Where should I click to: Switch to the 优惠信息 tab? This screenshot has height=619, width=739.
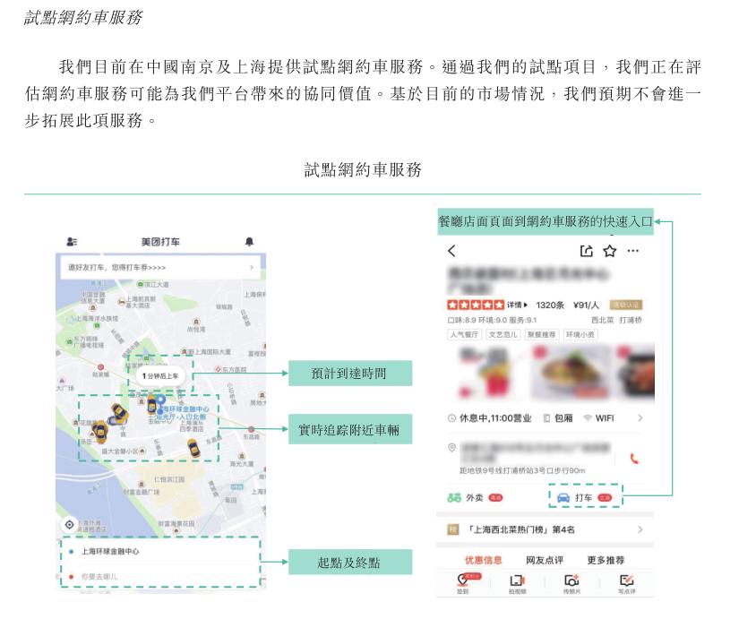(483, 560)
